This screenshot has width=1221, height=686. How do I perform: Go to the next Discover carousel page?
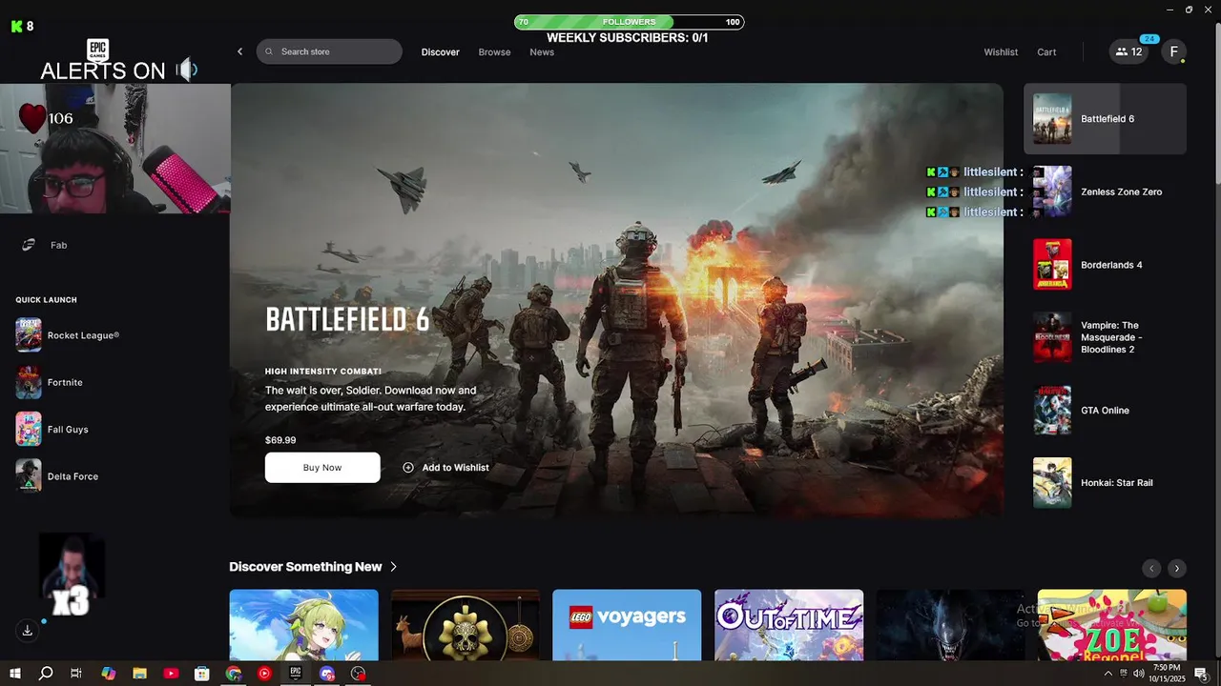pyautogui.click(x=1177, y=568)
